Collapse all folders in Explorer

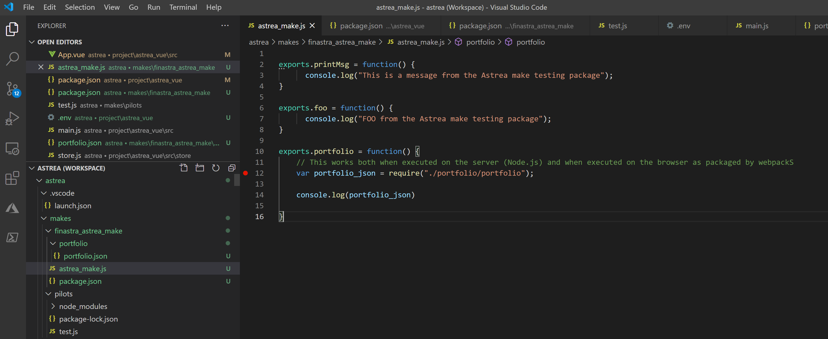click(x=232, y=168)
